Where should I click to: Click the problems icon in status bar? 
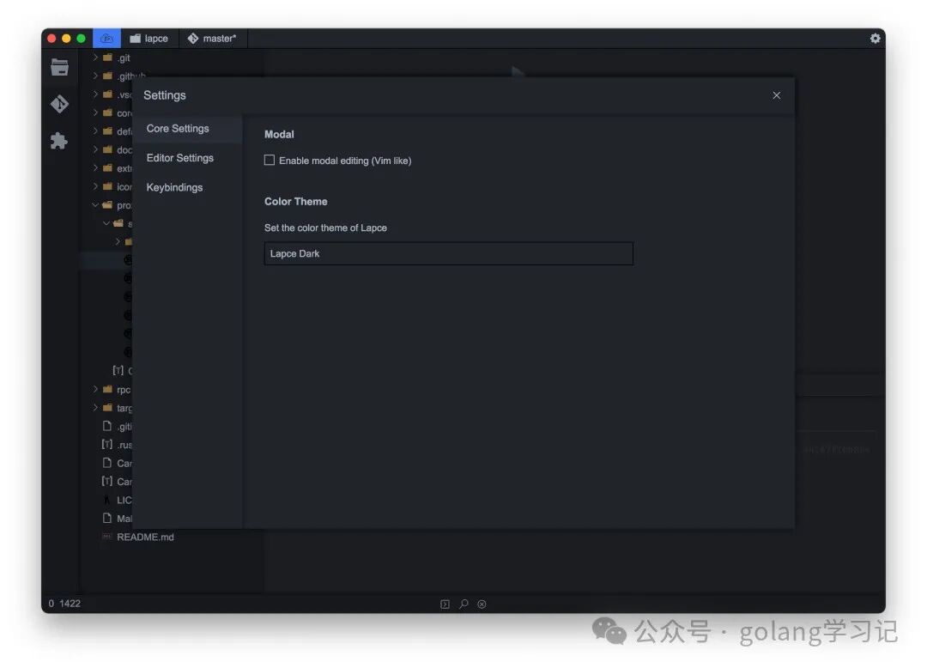[482, 604]
